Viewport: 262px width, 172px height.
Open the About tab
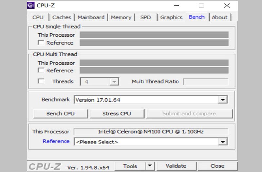(219, 17)
